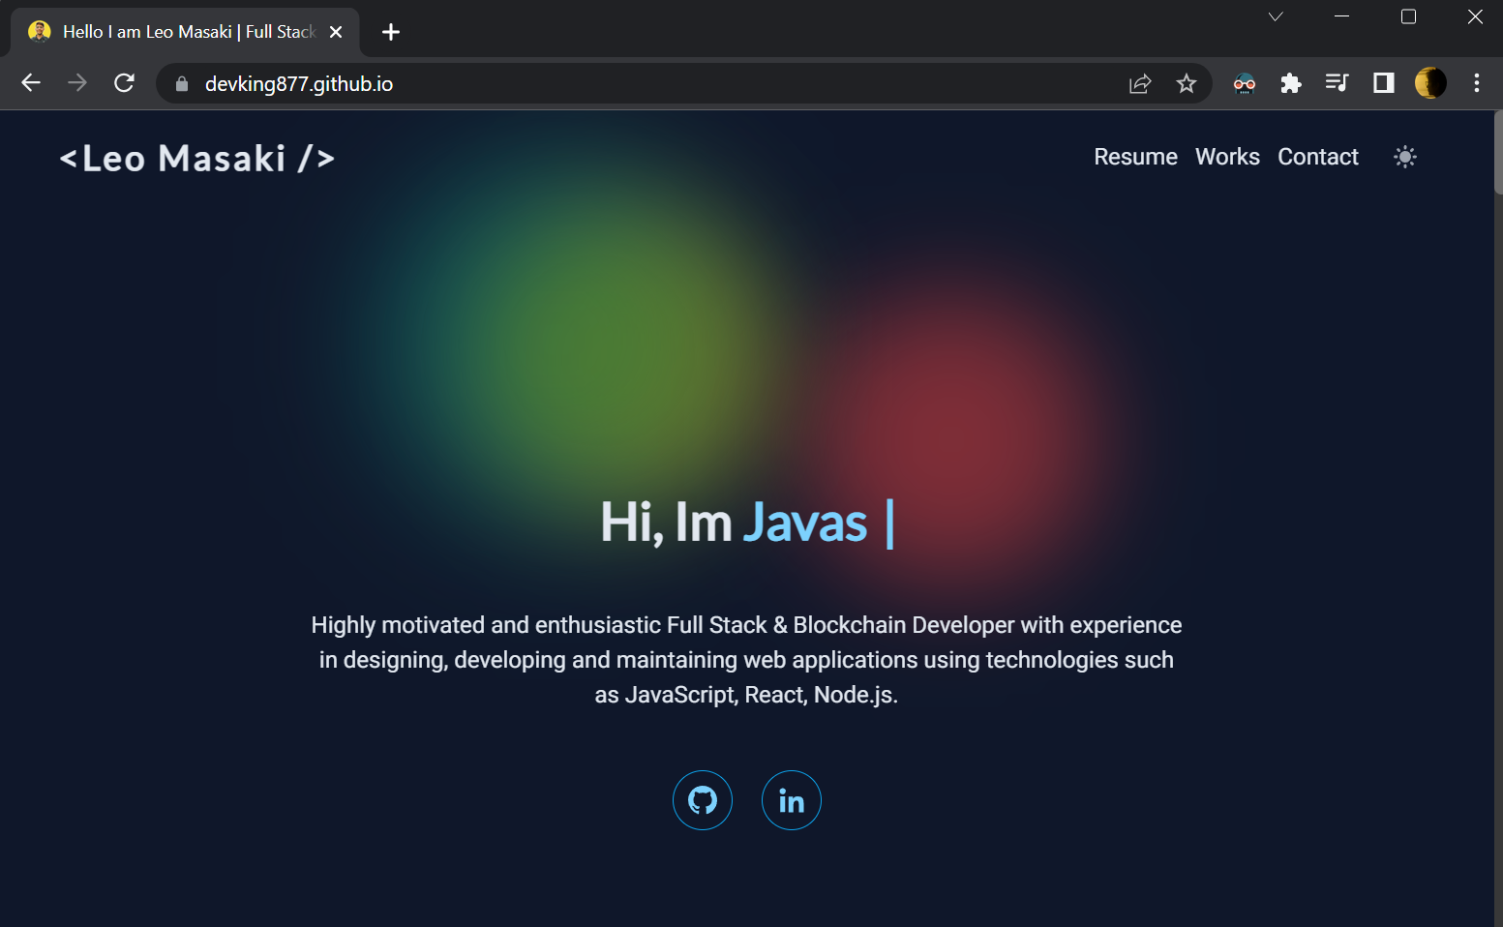The image size is (1503, 927).
Task: Open the tab search chevron
Action: (x=1275, y=16)
